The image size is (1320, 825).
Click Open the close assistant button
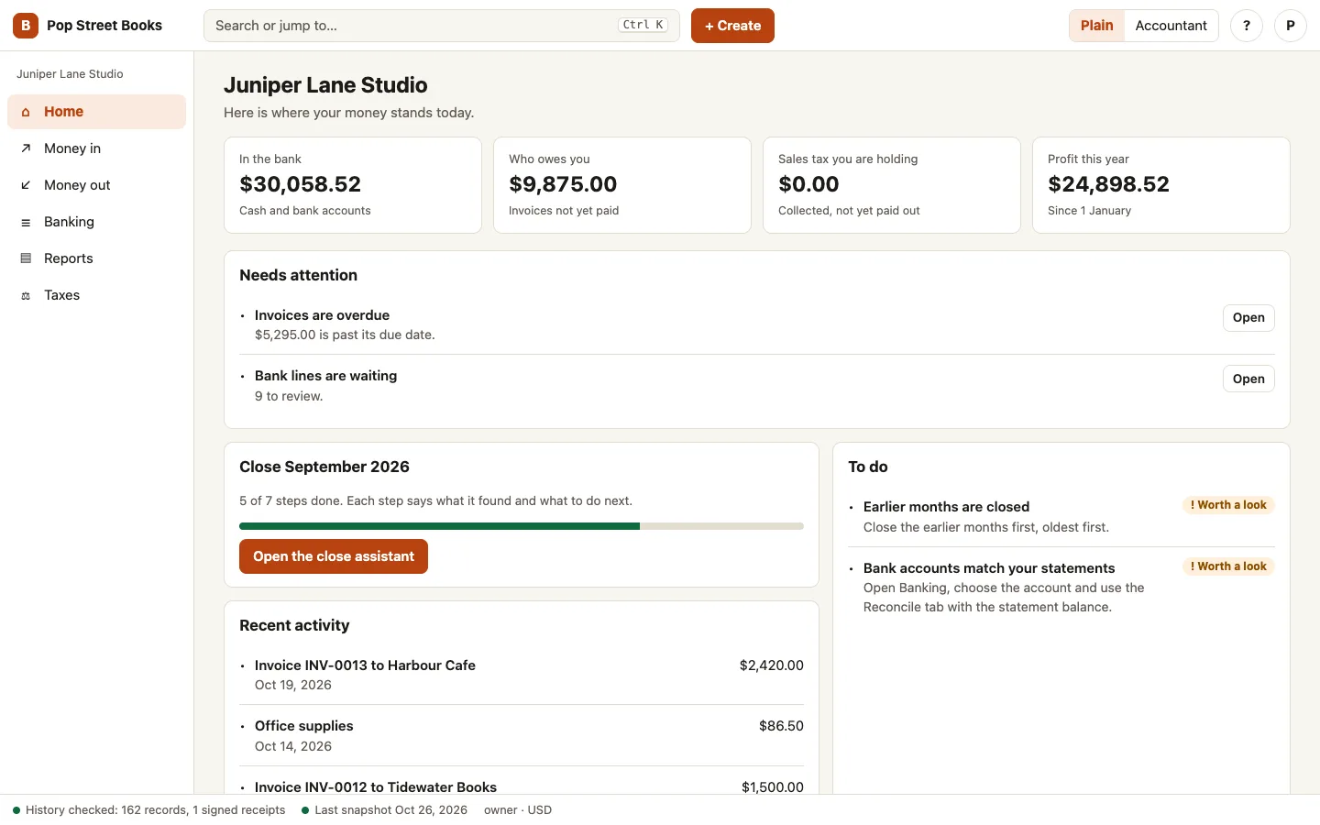(x=334, y=556)
